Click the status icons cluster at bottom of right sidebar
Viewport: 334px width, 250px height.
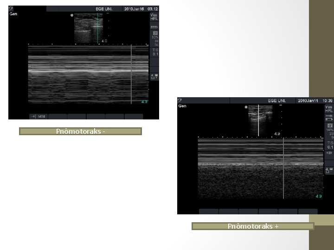[329, 170]
